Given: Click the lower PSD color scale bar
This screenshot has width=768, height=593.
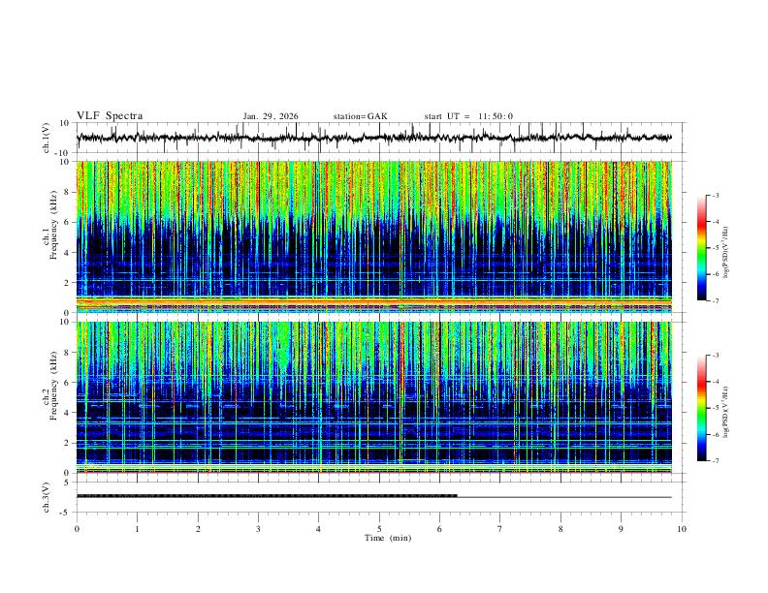Looking at the screenshot, I should click(702, 408).
